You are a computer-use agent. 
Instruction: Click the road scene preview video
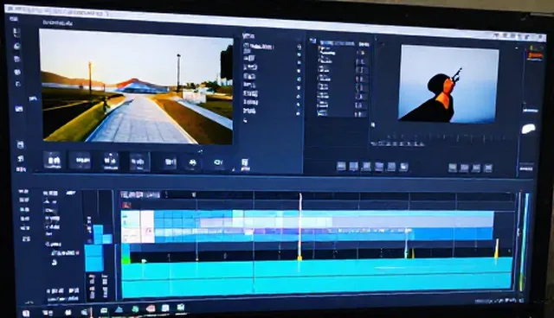pos(137,86)
